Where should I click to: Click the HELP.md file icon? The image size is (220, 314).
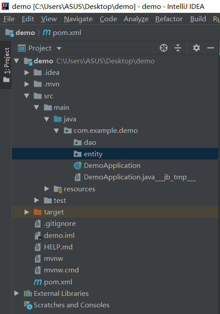pyautogui.click(x=38, y=247)
